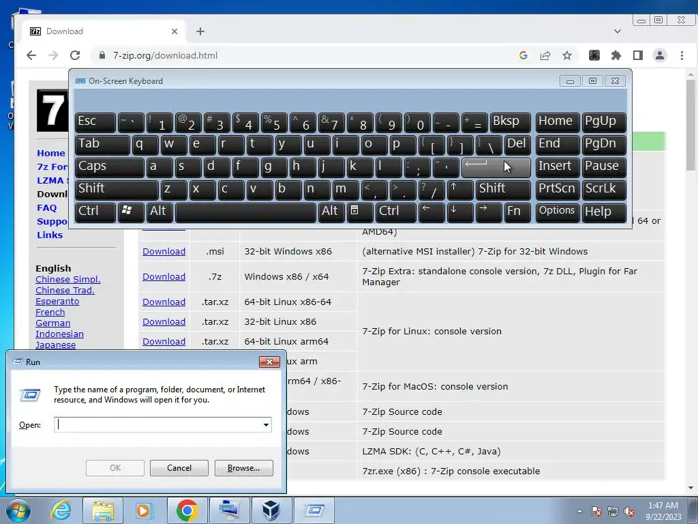Viewport: 698px width, 524px height.
Task: Click Options key on On-Screen Keyboard
Action: (558, 212)
